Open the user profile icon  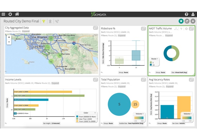click(193, 14)
